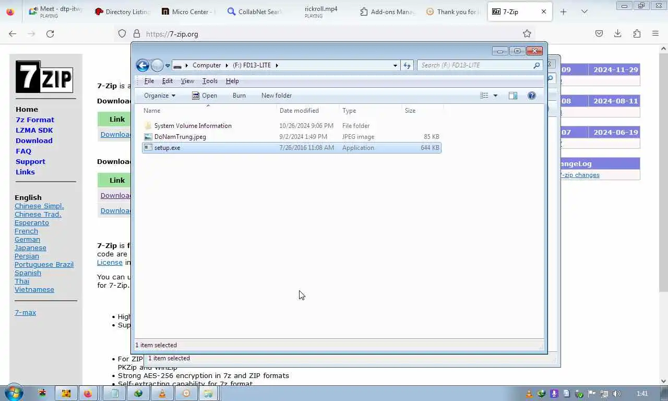The image size is (668, 401).
Task: Open the FAQ sidebar link
Action: (x=23, y=151)
